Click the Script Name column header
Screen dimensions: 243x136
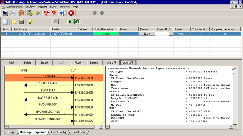click(x=31, y=29)
